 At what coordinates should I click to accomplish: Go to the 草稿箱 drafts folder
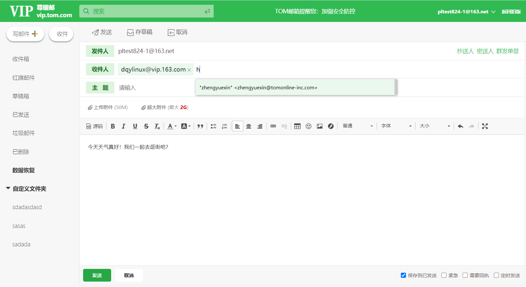[x=21, y=96]
